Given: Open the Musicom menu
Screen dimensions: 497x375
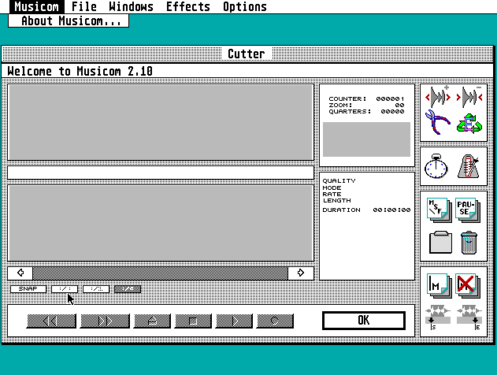Looking at the screenshot, I should click(x=37, y=6).
